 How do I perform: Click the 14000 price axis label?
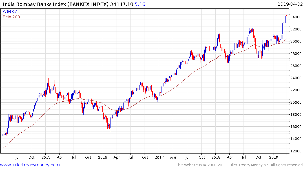pyautogui.click(x=296, y=139)
